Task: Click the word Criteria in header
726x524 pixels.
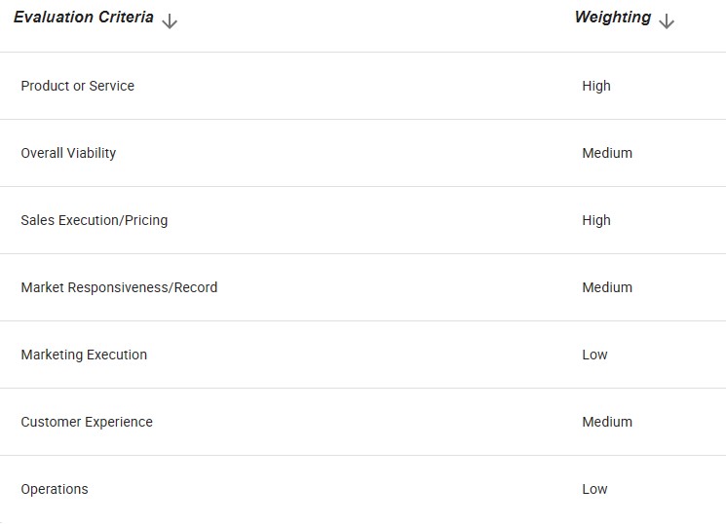Action: point(126,18)
